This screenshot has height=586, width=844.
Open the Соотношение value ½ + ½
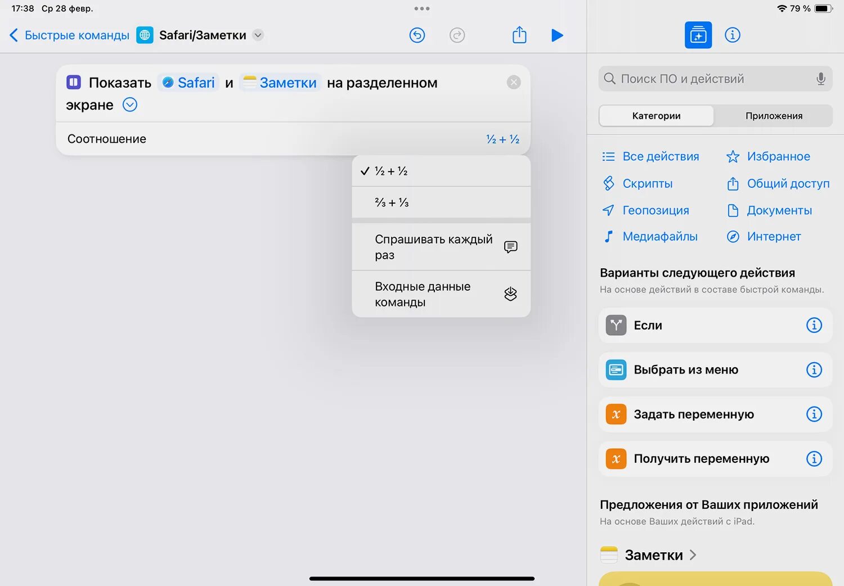pos(502,139)
